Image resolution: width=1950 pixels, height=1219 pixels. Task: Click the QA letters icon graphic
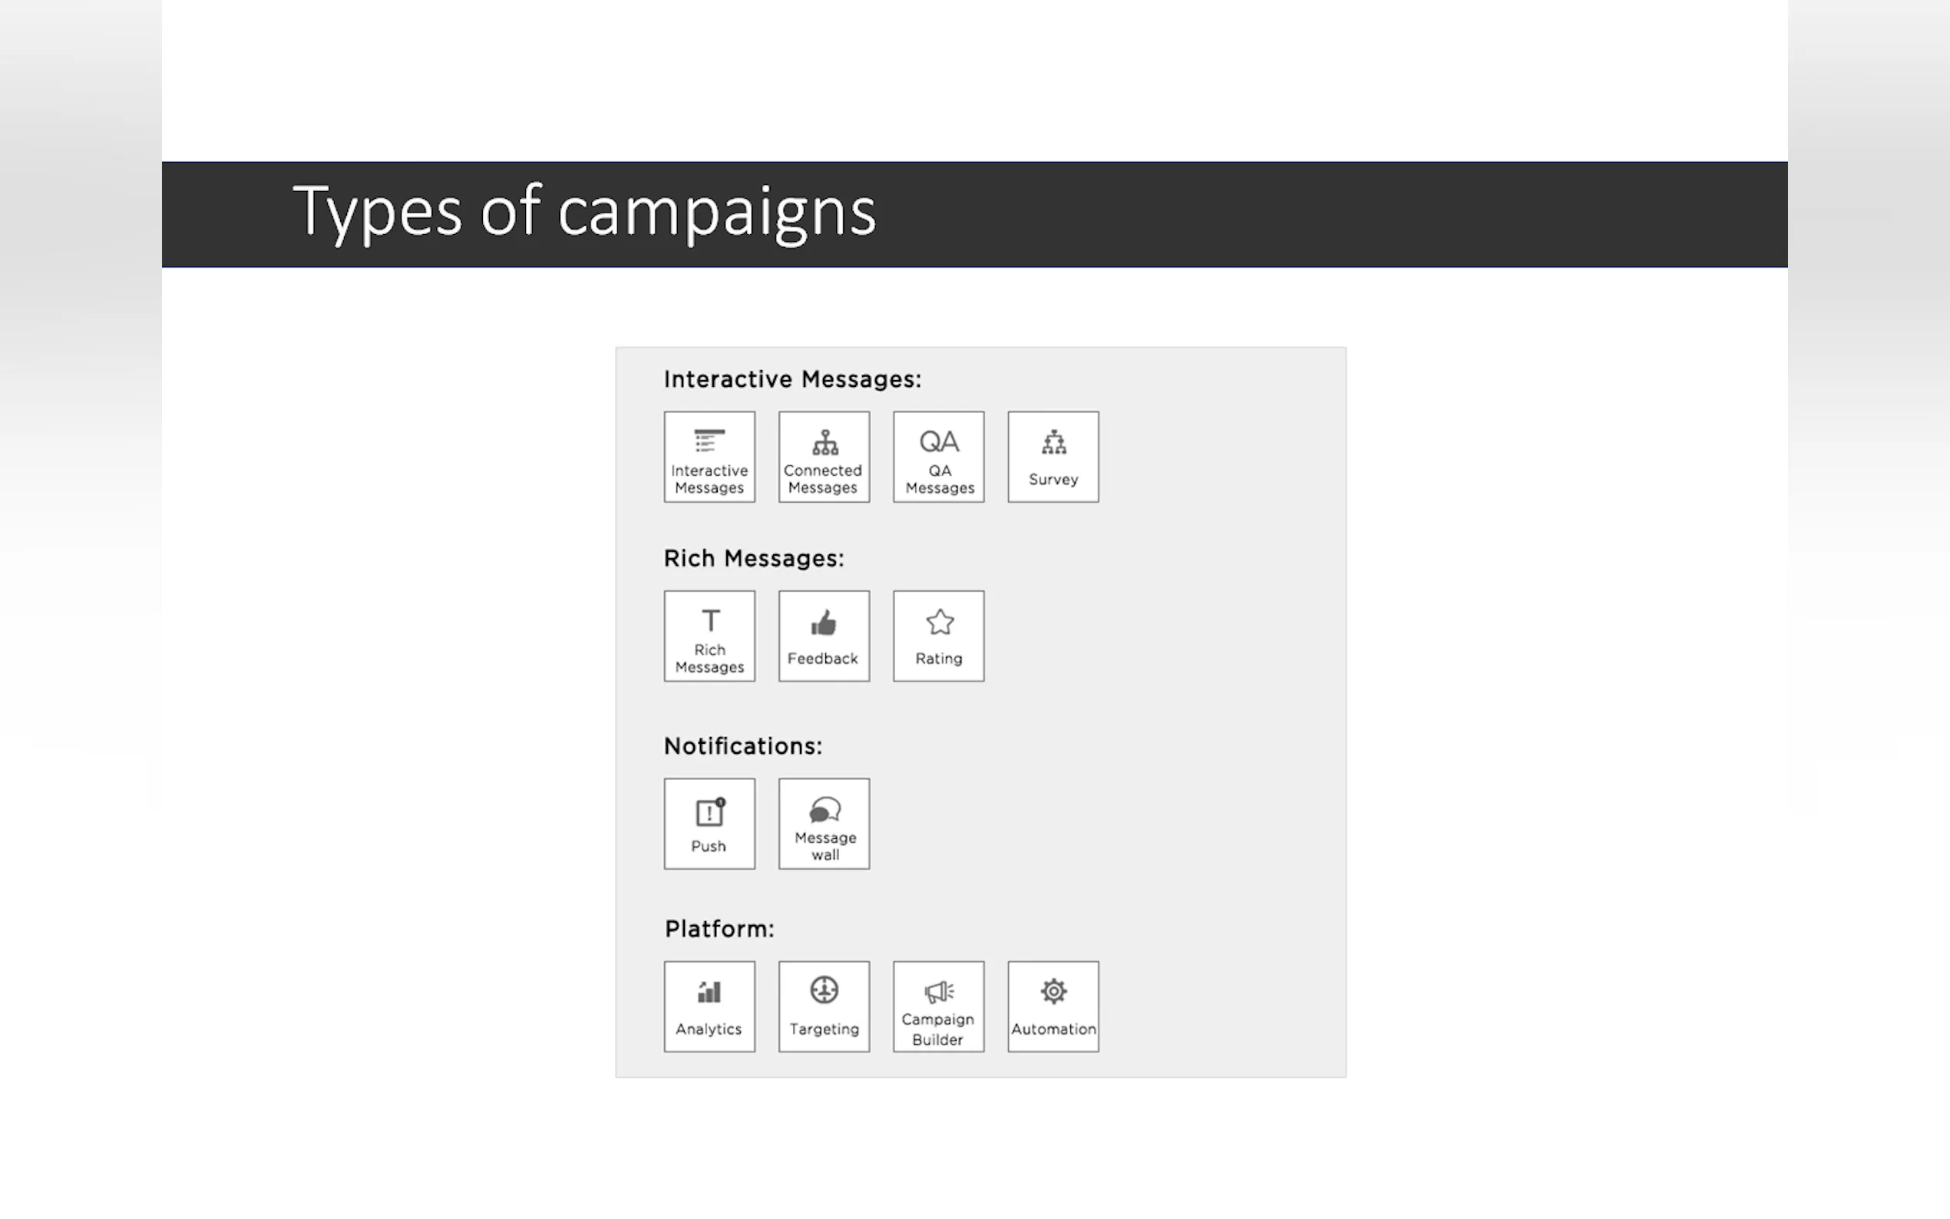[x=939, y=441]
